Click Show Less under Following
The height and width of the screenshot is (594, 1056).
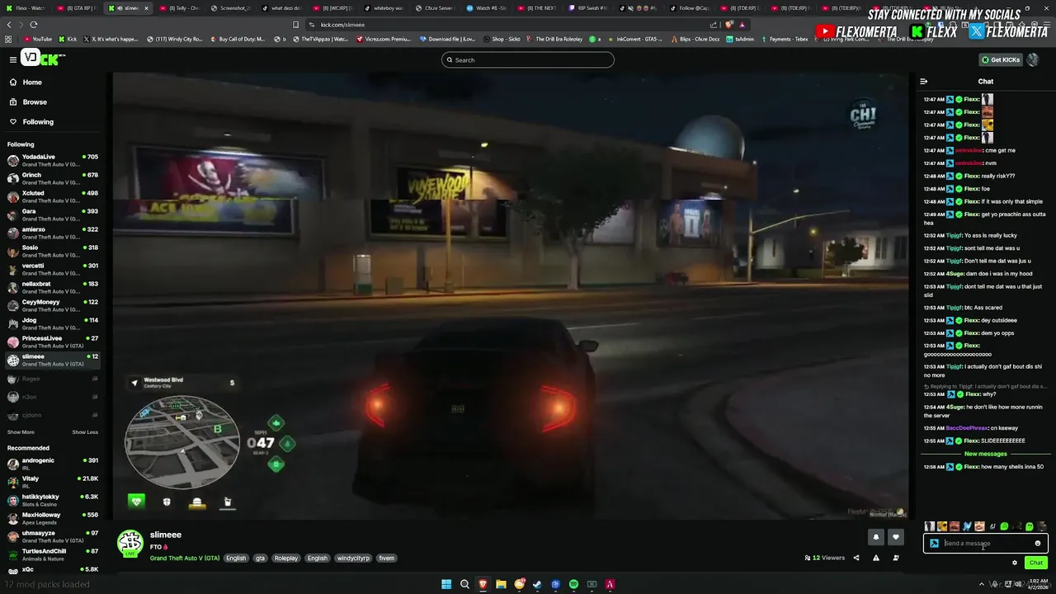point(85,432)
